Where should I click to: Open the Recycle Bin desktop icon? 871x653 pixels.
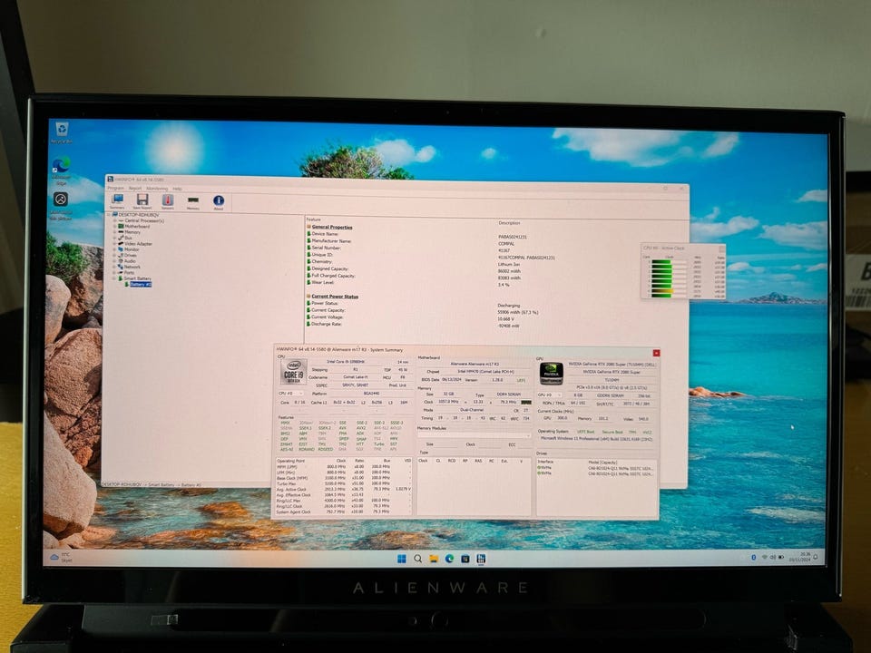coord(62,132)
